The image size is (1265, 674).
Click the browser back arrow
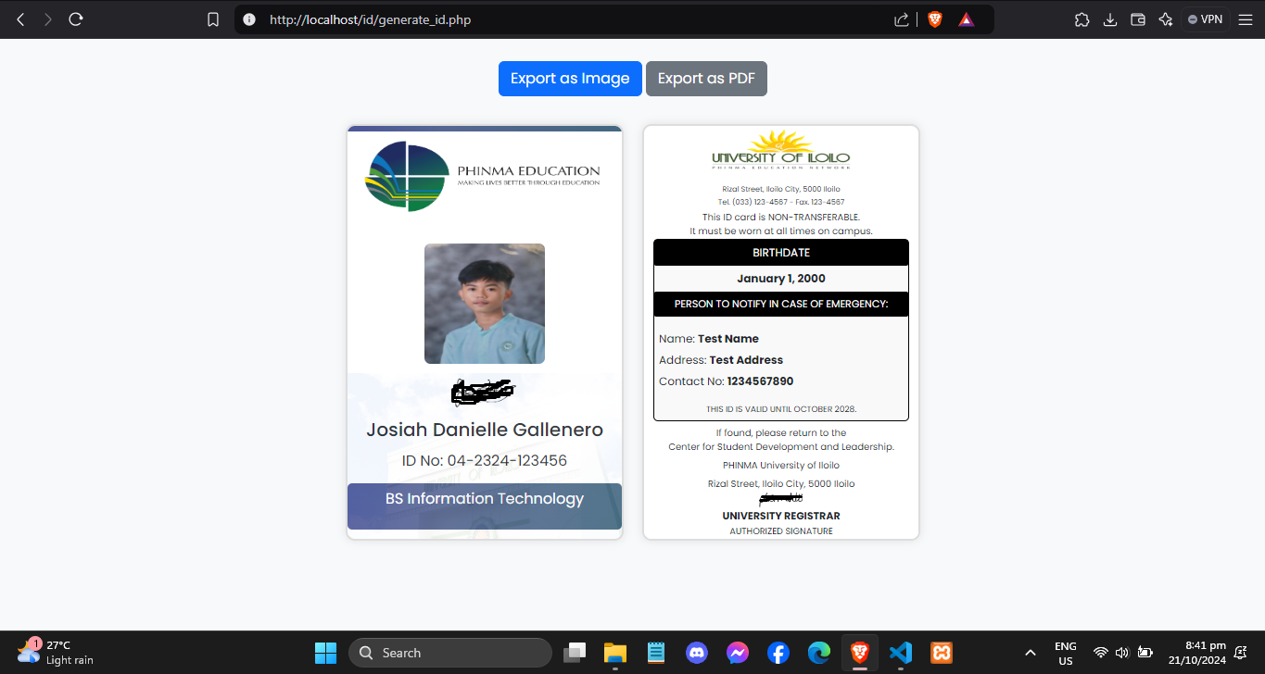20,19
